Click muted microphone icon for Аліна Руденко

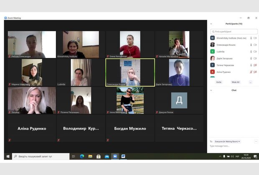click(x=251, y=72)
